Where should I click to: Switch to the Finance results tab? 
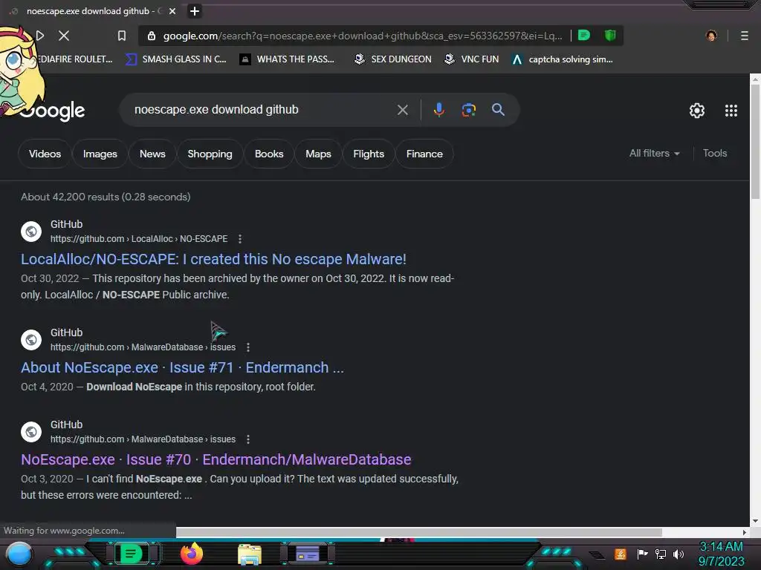424,154
